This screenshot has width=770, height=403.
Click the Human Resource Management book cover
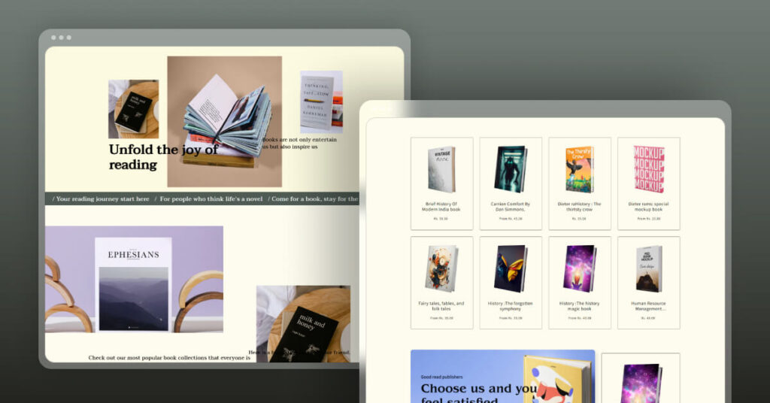pos(648,268)
